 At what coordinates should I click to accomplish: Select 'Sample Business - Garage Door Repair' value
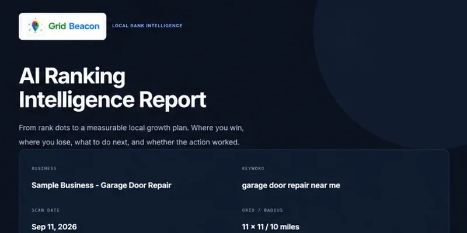101,185
